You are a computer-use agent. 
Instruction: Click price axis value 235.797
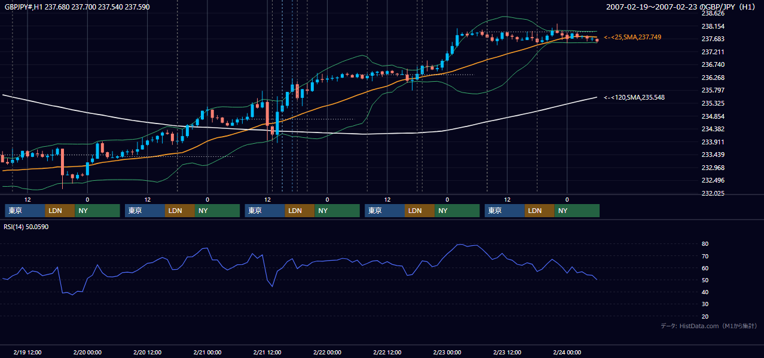click(x=713, y=90)
